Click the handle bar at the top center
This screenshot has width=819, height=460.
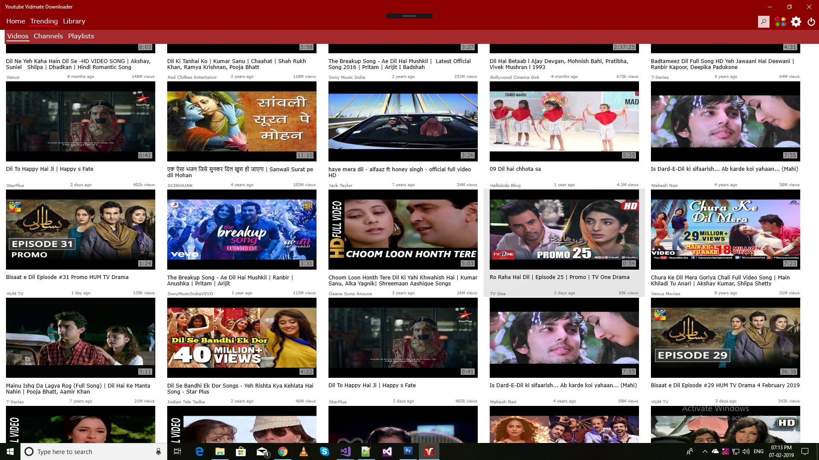(x=409, y=16)
